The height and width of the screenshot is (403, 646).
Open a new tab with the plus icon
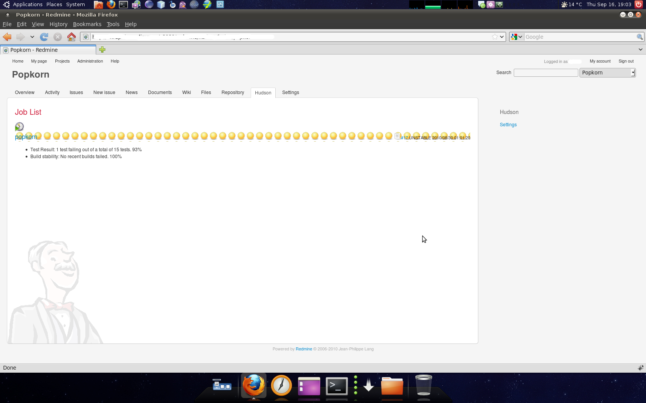102,50
